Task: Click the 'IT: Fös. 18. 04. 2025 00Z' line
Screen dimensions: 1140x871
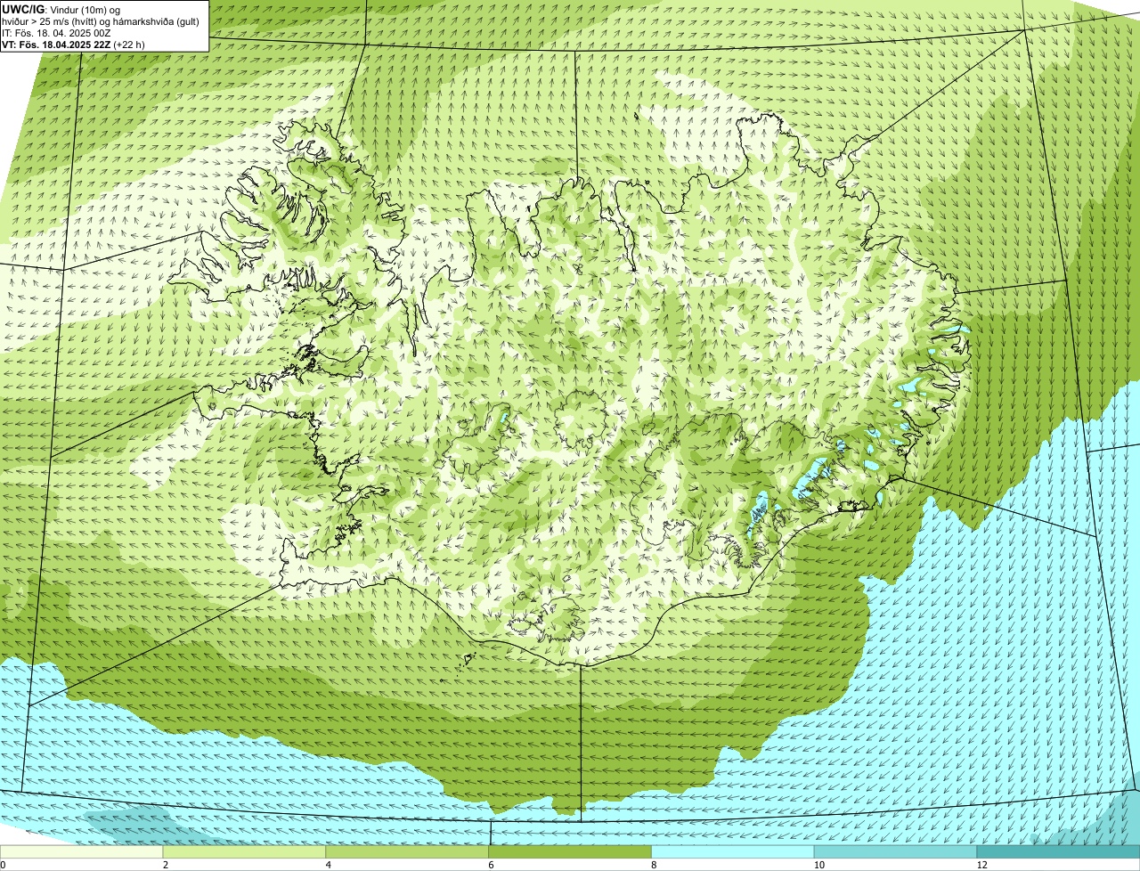Action: pos(56,33)
